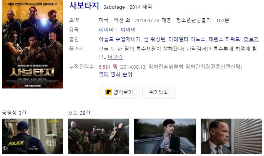This screenshot has height=156, width=264.
Task: Click the yellow movie icon on 영화보기 button
Action: pyautogui.click(x=108, y=92)
